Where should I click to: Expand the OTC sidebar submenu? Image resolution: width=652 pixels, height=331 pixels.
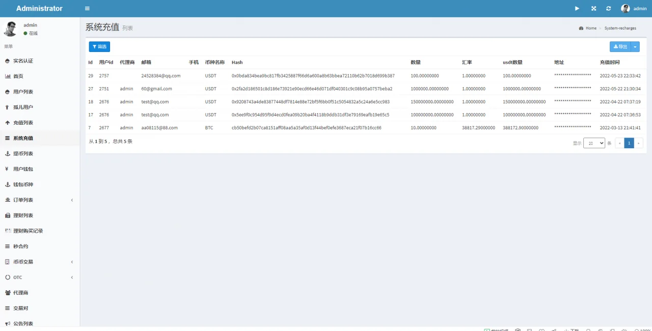18,278
